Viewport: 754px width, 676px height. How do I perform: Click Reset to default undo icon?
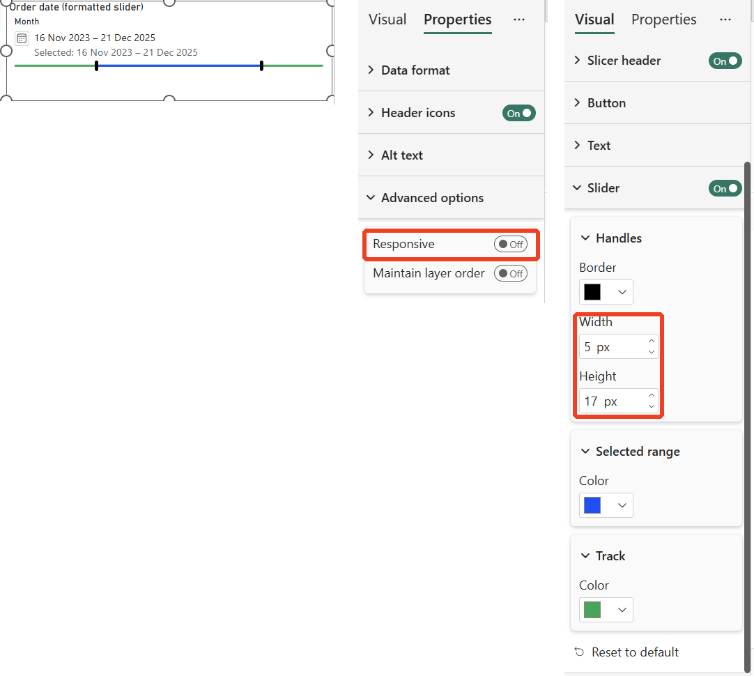(x=580, y=652)
